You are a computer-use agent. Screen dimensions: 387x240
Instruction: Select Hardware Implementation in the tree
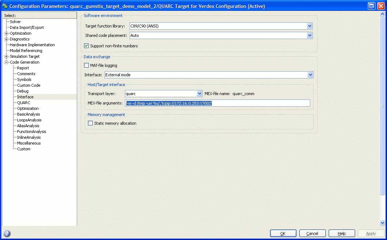[x=33, y=45]
